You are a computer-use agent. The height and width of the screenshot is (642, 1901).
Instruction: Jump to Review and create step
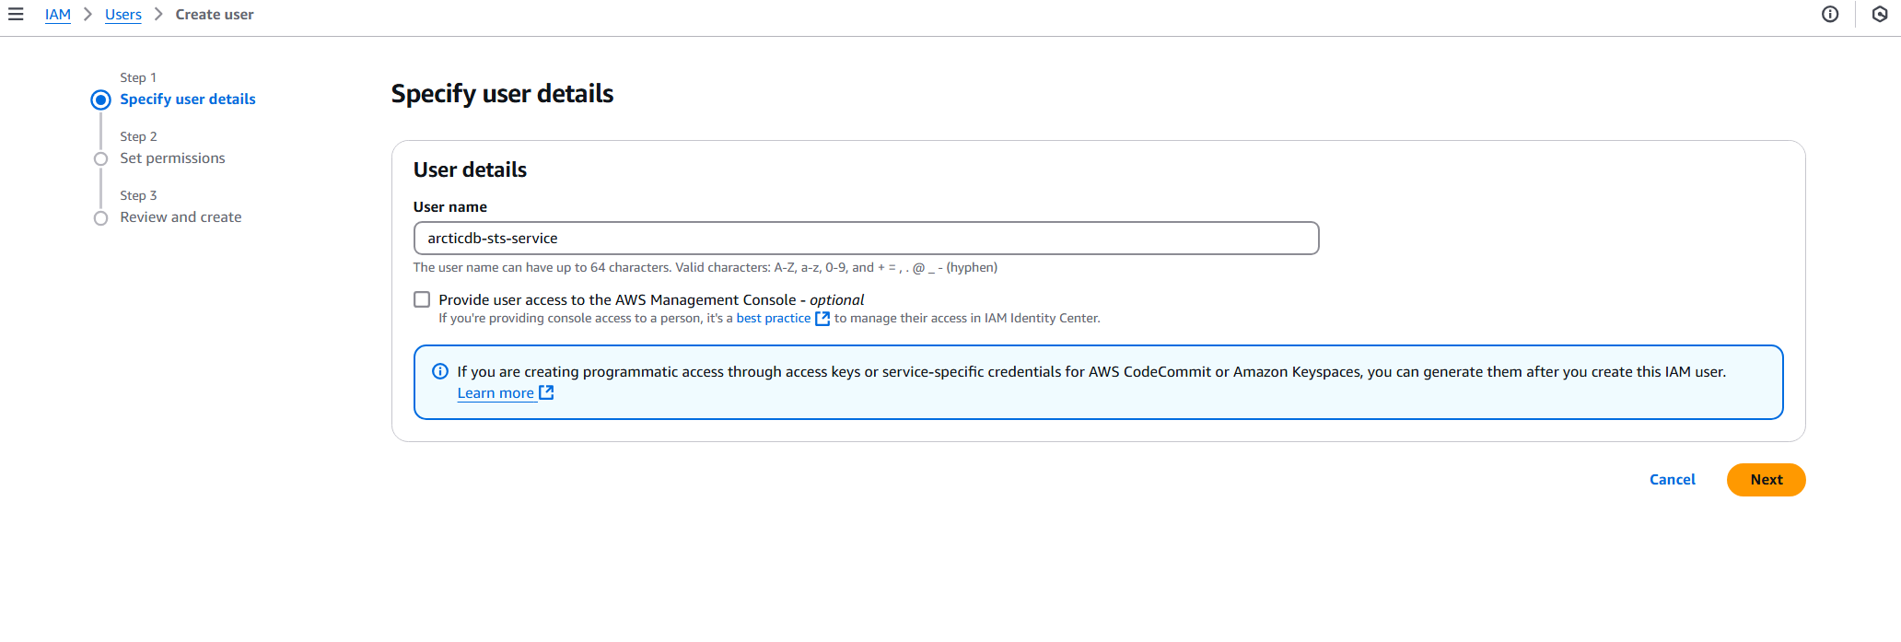181,217
